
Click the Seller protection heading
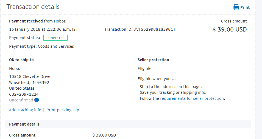tap(153, 60)
